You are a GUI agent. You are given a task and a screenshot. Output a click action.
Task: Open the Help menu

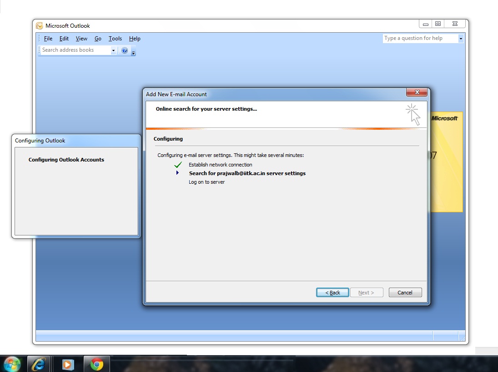tap(135, 39)
